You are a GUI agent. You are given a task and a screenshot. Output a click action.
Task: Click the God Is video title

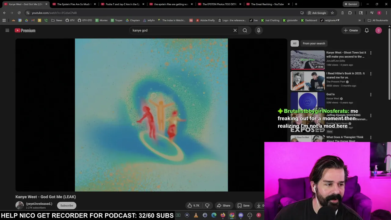click(x=330, y=94)
